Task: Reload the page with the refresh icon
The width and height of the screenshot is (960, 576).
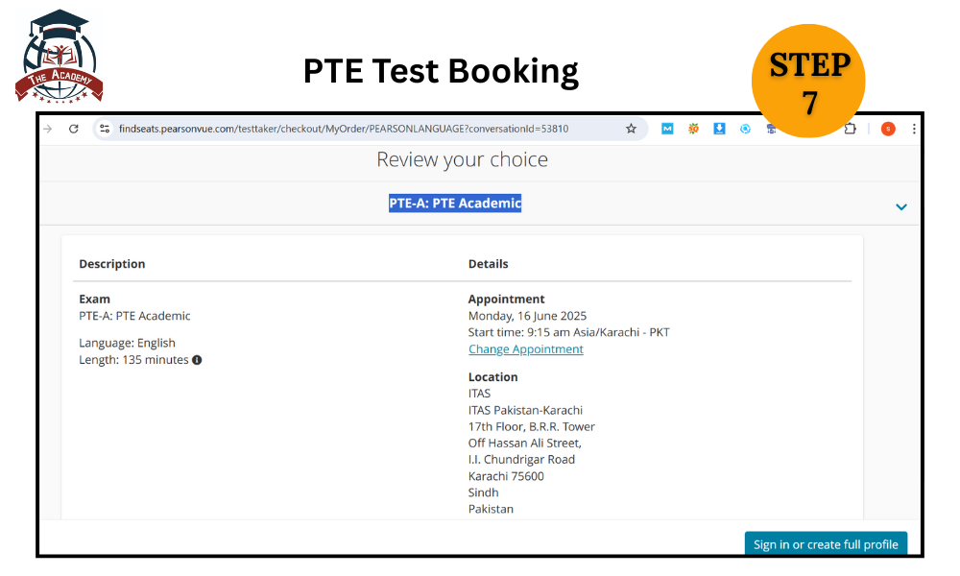Action: coord(74,129)
